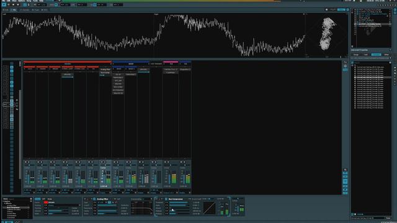Select the highlighted tab in Instrument Properties

click(376, 55)
